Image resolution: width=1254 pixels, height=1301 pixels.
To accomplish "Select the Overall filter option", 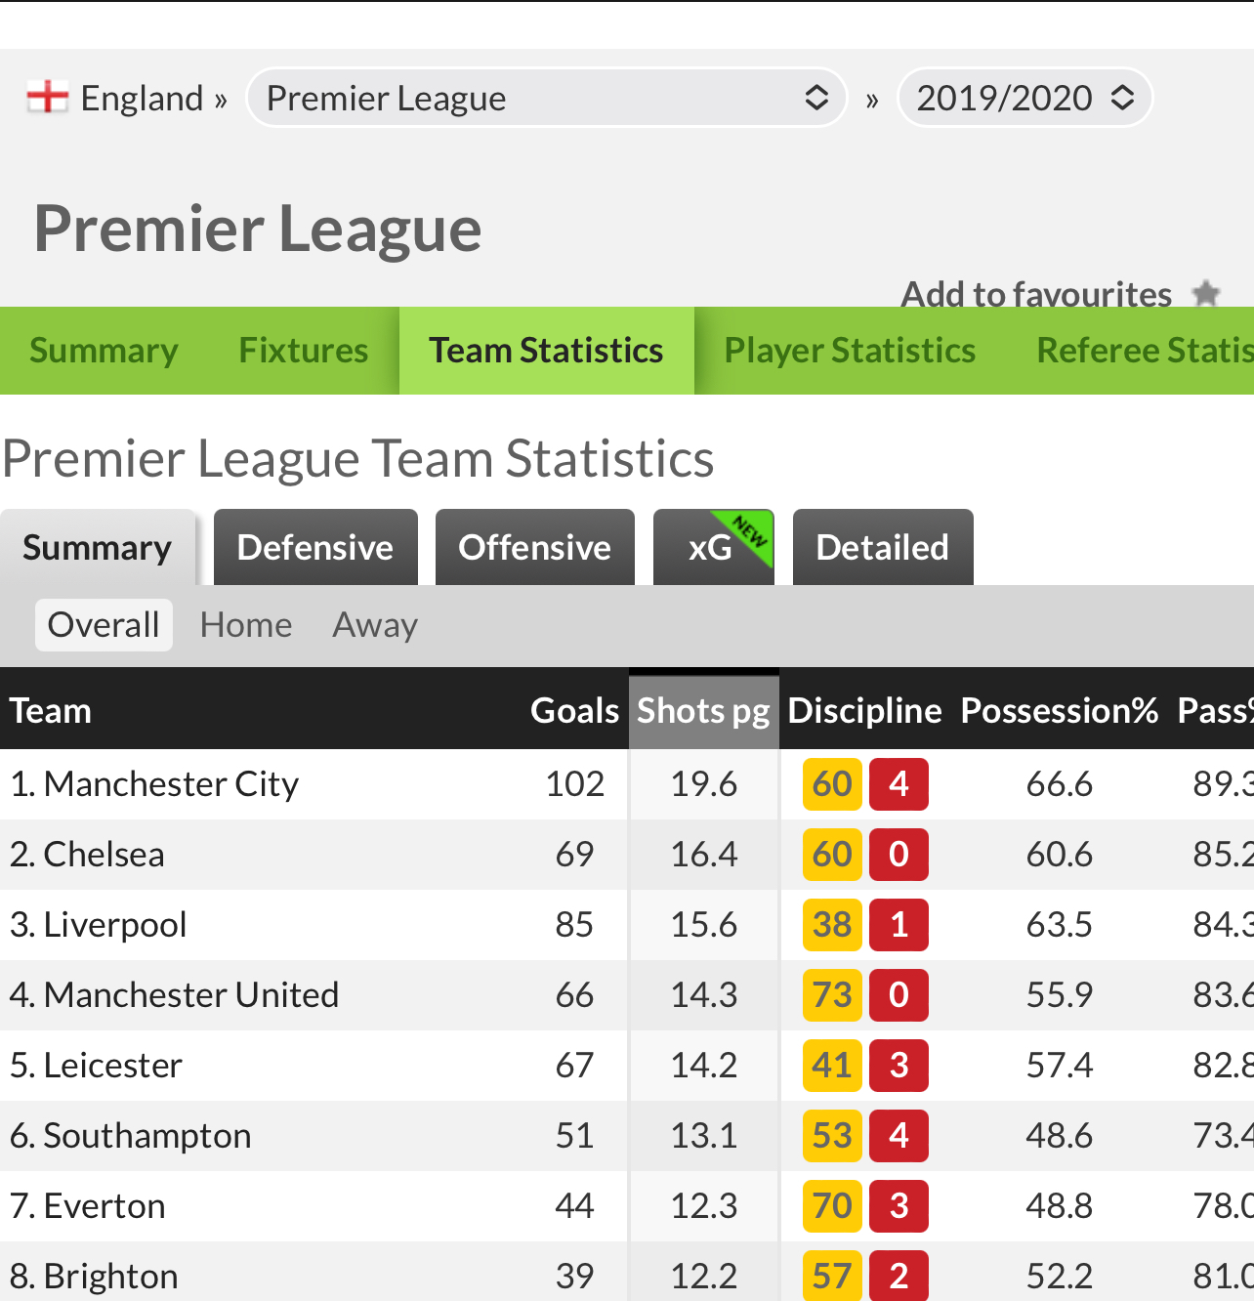I will coord(104,625).
